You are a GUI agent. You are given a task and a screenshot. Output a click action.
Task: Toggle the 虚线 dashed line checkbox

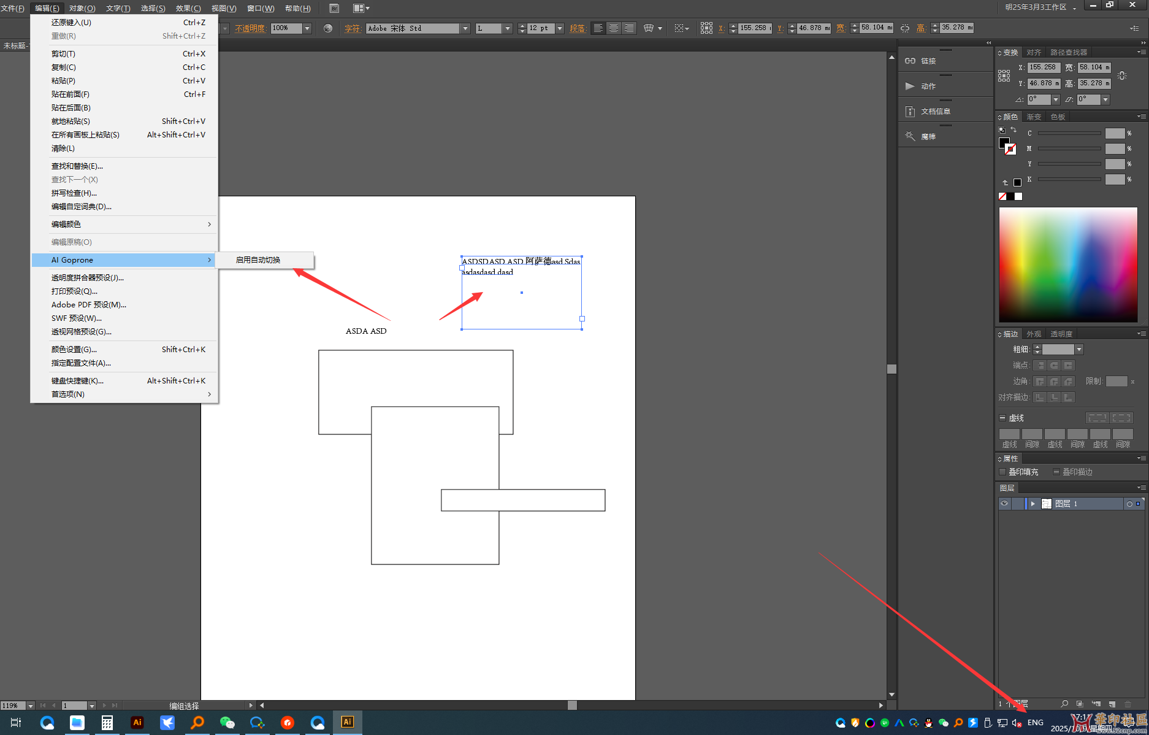click(1002, 418)
